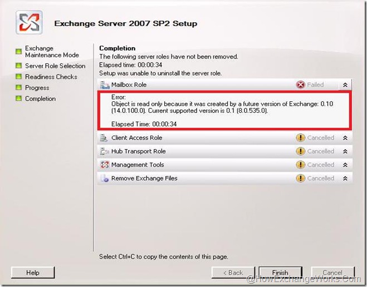Click the Cancel button
Screen dimensions: 367x287
[x=332, y=273]
